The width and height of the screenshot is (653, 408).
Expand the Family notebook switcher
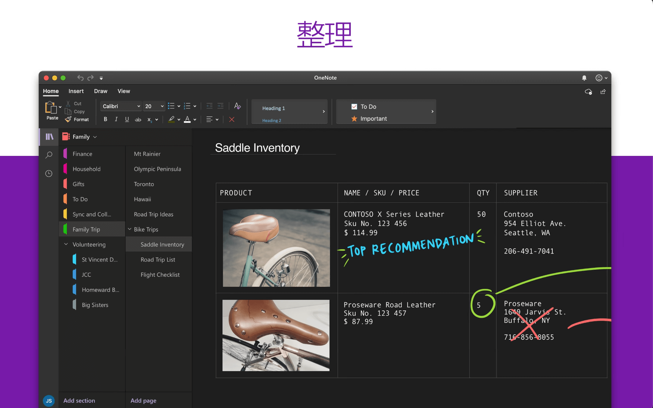[95, 136]
